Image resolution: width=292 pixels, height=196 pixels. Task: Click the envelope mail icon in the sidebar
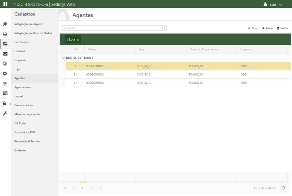[5, 54]
